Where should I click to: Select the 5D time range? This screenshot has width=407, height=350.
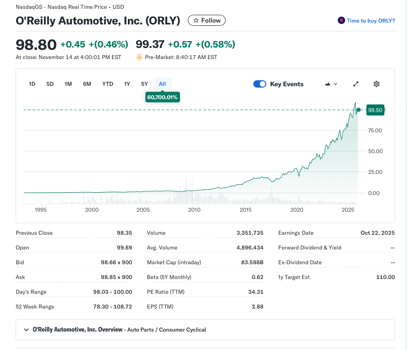[50, 84]
